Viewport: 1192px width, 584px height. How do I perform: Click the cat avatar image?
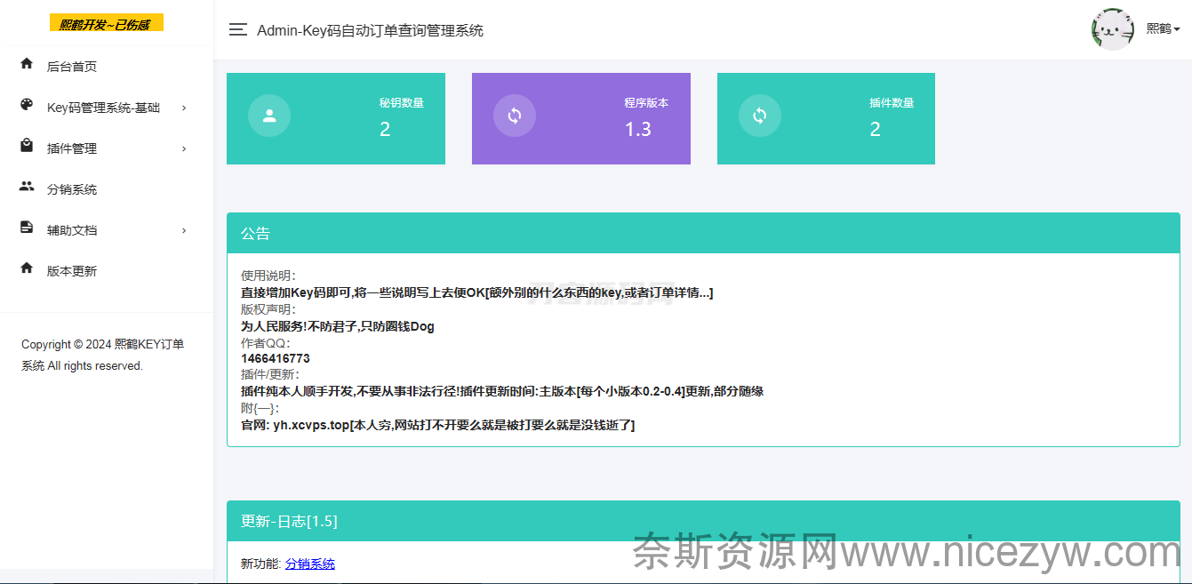tap(1113, 29)
